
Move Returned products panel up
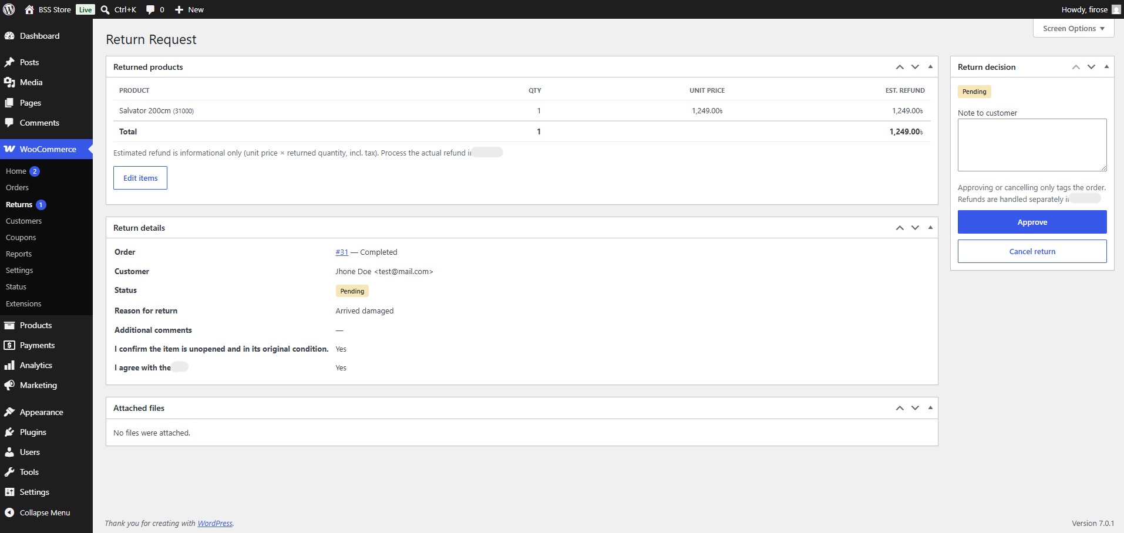point(900,67)
